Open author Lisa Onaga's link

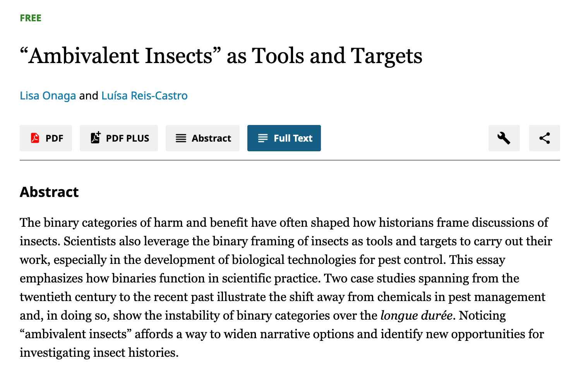click(48, 96)
